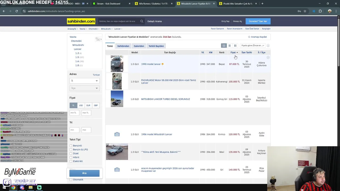Open File Explorer from the taskbar
340x191 pixels.
coord(31,188)
